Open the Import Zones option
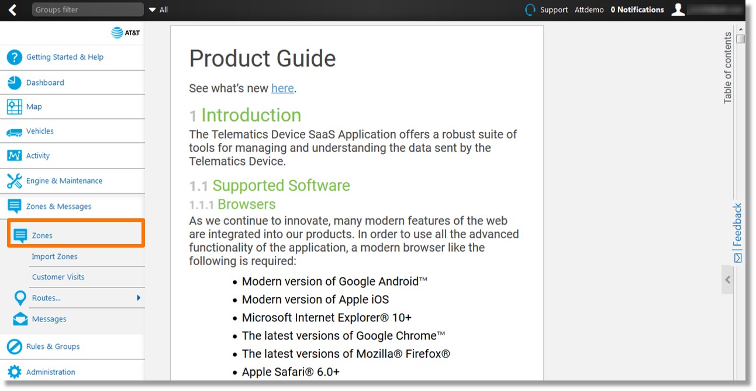The width and height of the screenshot is (756, 391). pyautogui.click(x=54, y=257)
